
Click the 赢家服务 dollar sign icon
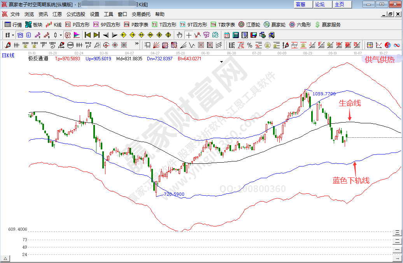[318, 25]
